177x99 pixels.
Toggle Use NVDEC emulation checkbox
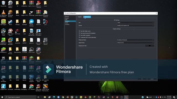tap(79, 35)
